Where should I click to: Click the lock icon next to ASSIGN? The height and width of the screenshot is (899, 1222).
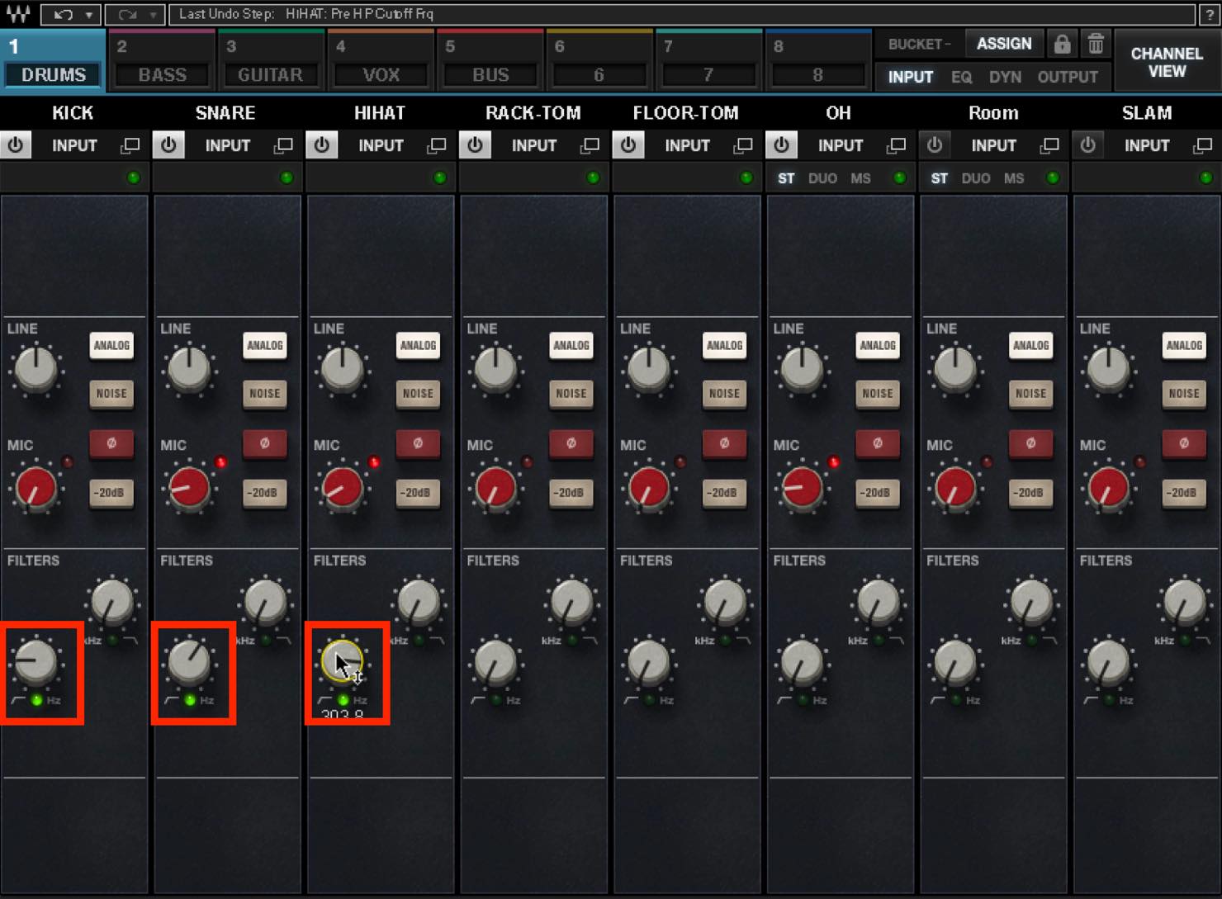[x=1062, y=44]
